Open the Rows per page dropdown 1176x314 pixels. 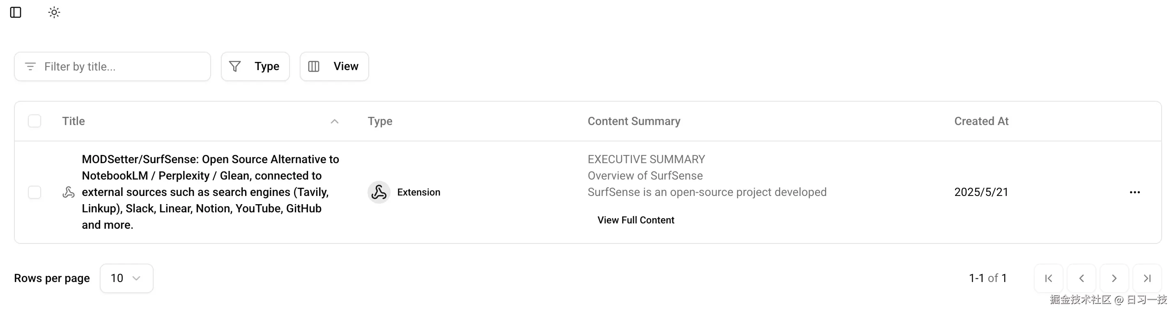126,278
